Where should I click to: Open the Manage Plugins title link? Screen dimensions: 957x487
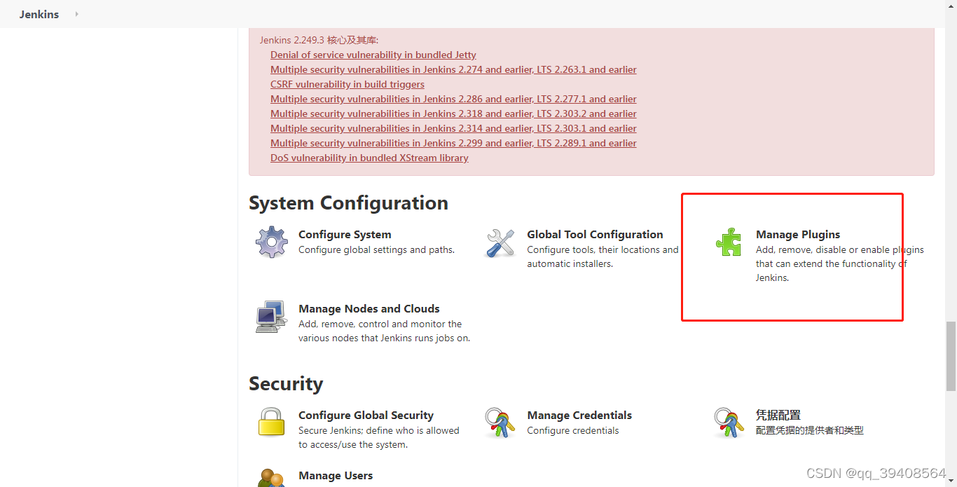(x=798, y=235)
